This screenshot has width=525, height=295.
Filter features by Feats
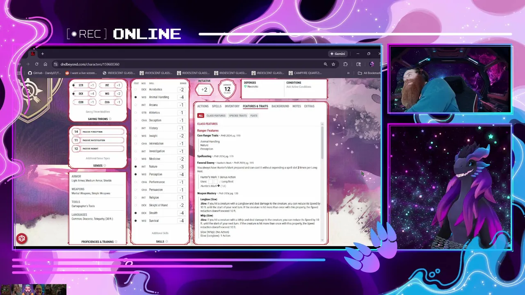coord(254,116)
